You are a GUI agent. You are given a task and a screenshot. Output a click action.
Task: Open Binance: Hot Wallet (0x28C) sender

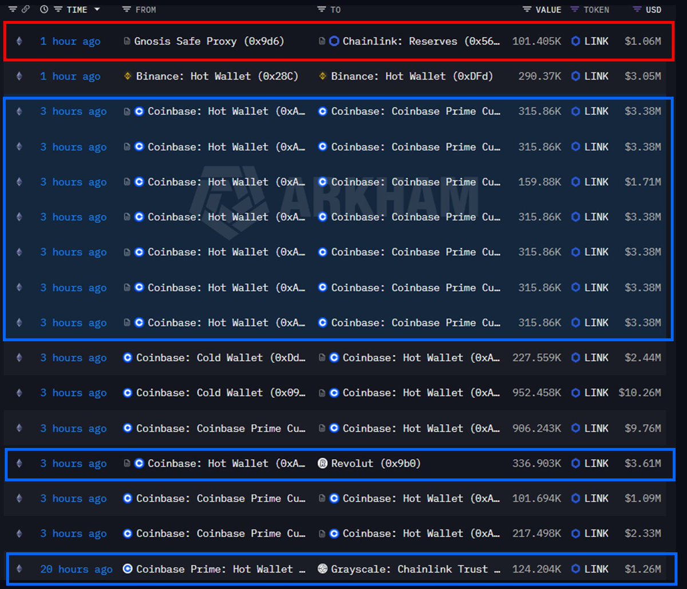[217, 76]
